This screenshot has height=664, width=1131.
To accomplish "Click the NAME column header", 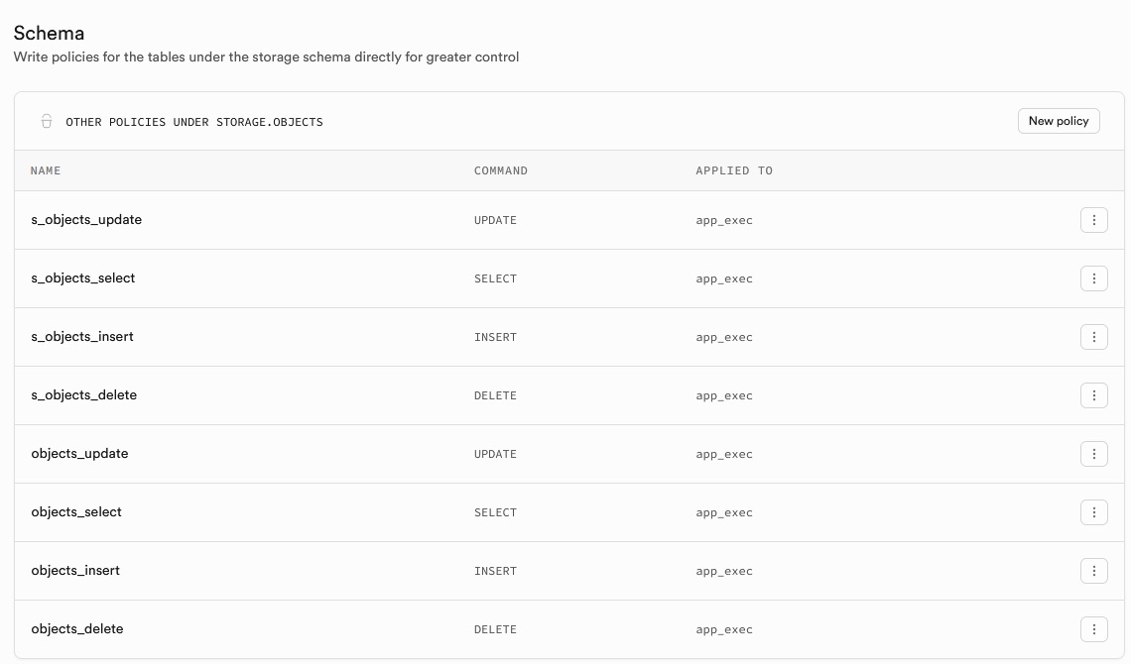I will 46,170.
